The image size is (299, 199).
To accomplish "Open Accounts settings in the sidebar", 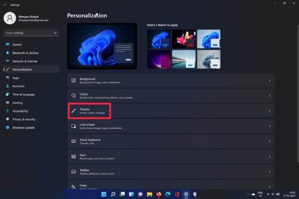I will [x=31, y=86].
